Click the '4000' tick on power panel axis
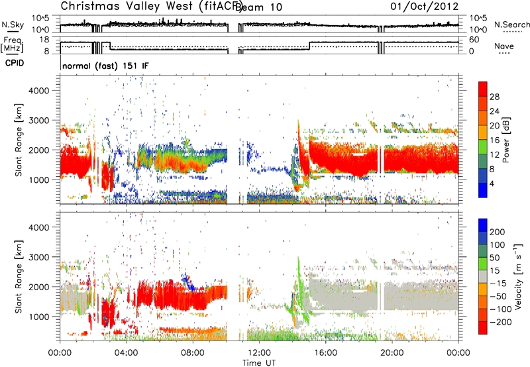Screen dimensions: 530x367 point(38,91)
